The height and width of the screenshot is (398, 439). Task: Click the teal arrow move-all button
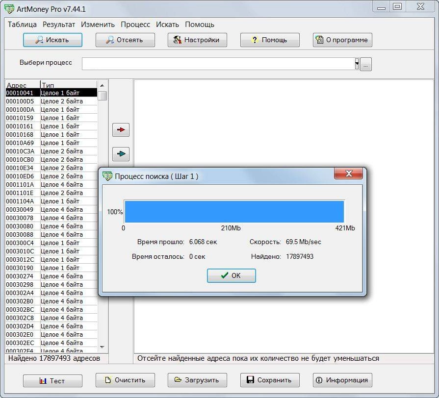tap(121, 154)
